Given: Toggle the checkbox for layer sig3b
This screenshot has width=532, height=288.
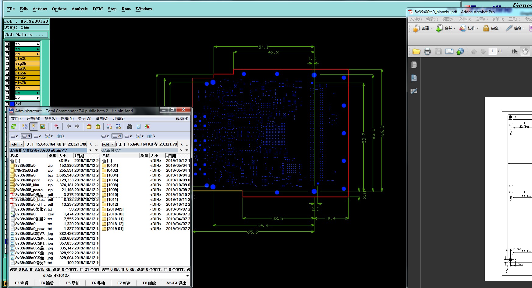Looking at the screenshot, I should (x=8, y=63).
